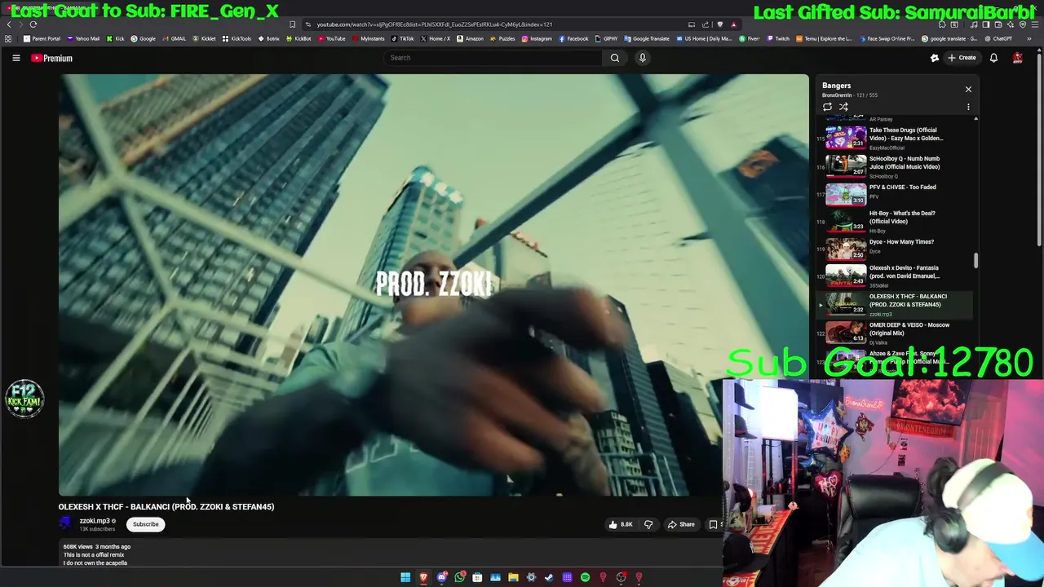The image size is (1044, 587).
Task: Open Settings gear from the taskbar
Action: (x=531, y=577)
